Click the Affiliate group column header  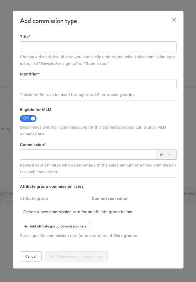(34, 198)
